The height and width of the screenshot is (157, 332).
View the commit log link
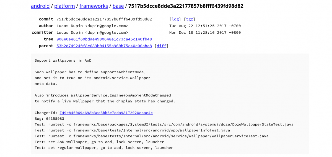(x=175, y=19)
